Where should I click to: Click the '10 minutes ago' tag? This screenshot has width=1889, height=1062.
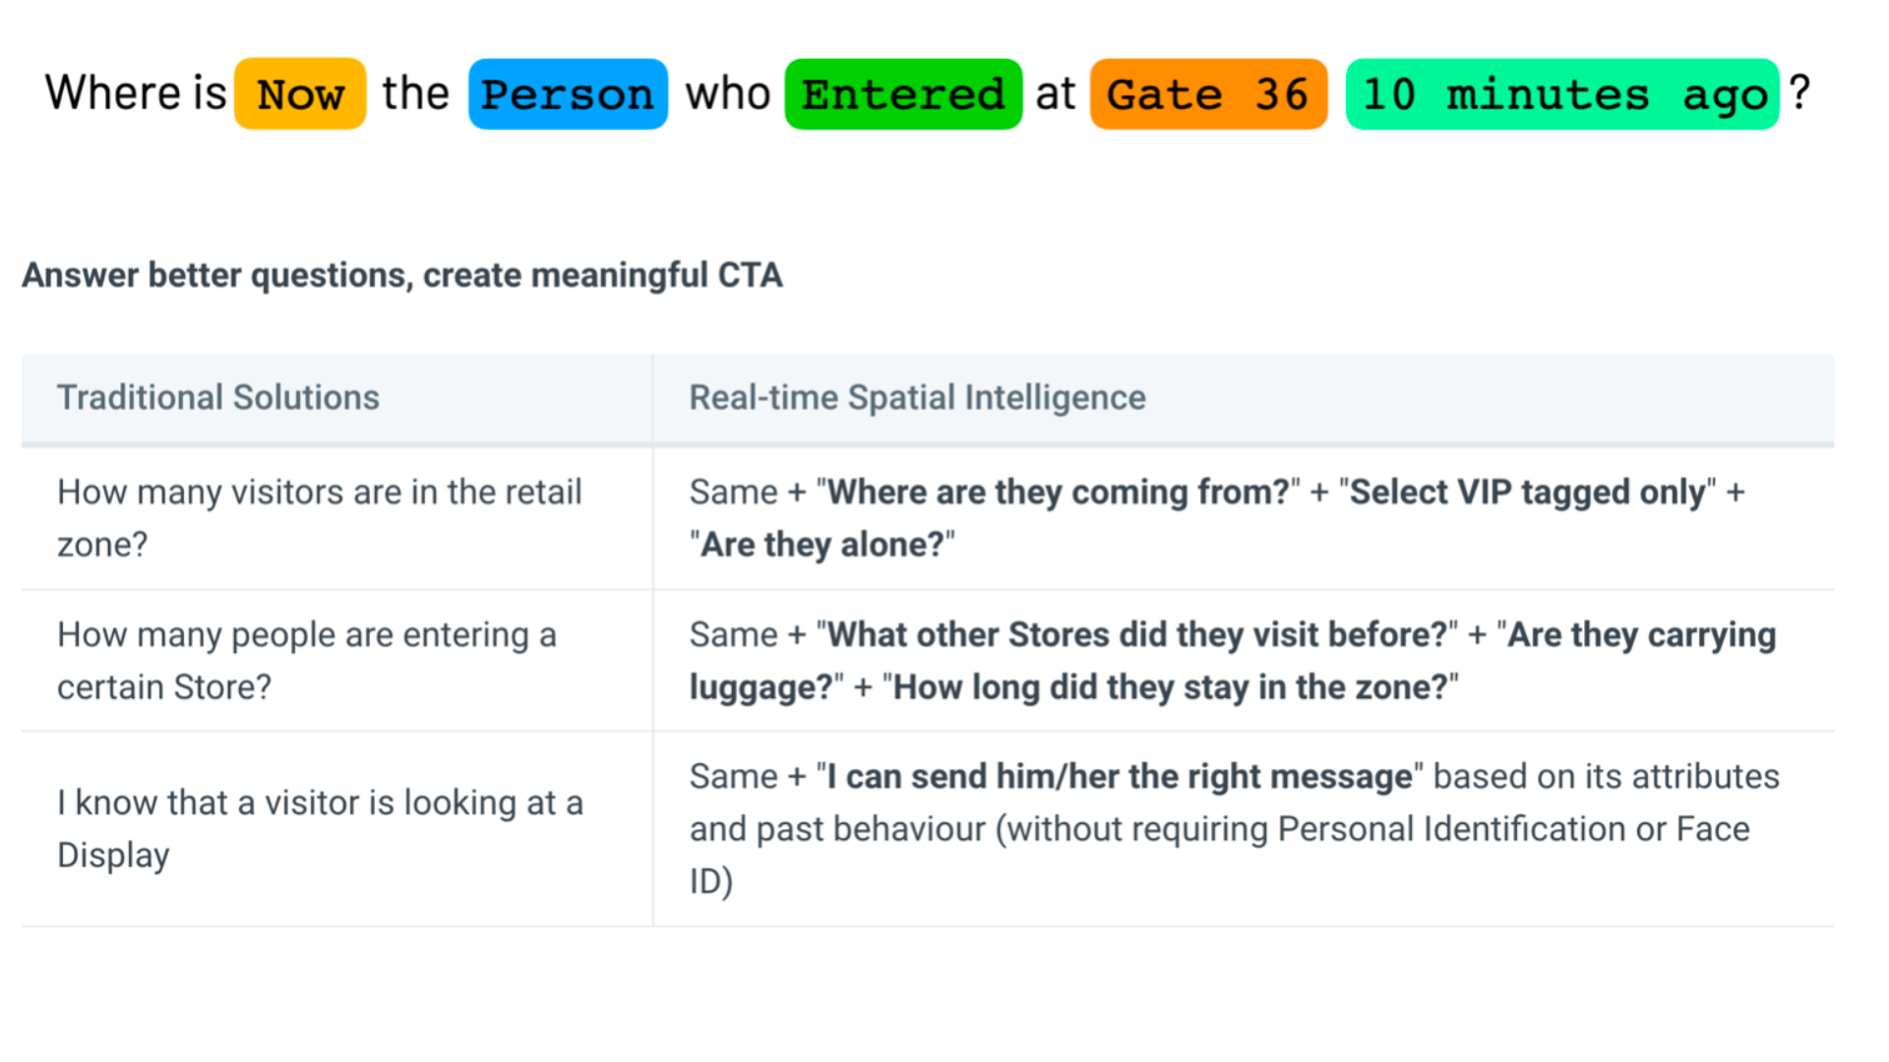[x=1562, y=94]
